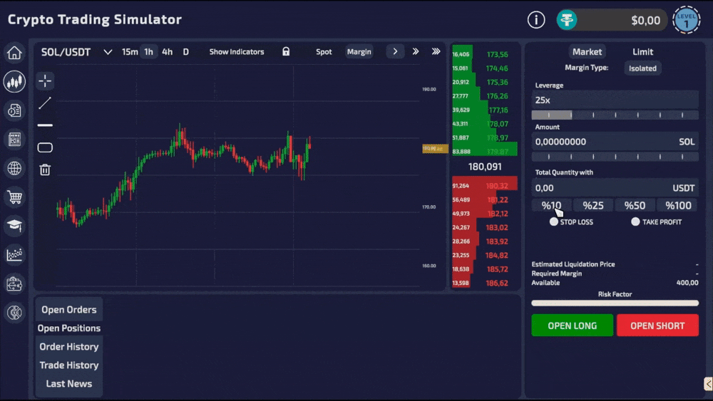Click the Amount SOL input field
Viewport: 713px width, 401px height.
pyautogui.click(x=615, y=142)
